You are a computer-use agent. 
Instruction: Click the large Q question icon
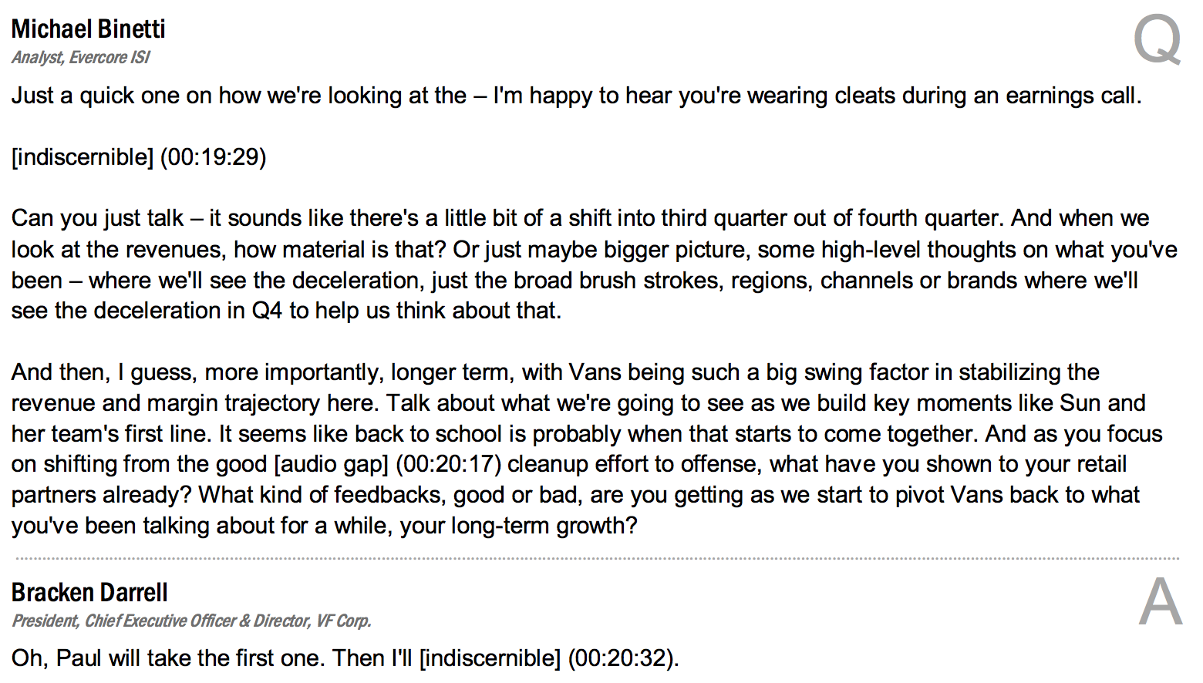pyautogui.click(x=1158, y=40)
